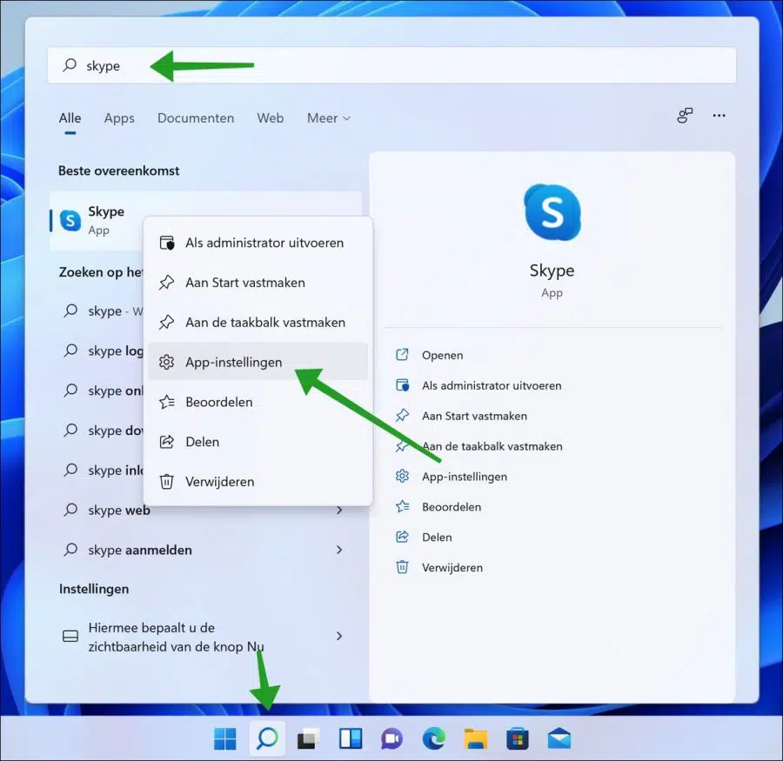
Task: Open the Mail app from the taskbar
Action: (x=559, y=738)
